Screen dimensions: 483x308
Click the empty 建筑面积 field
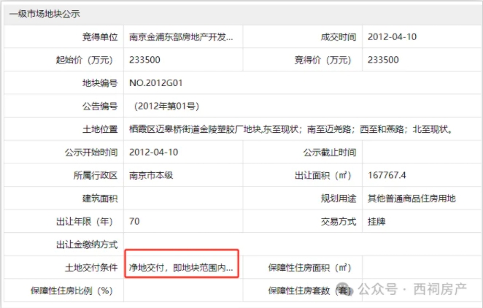point(182,199)
